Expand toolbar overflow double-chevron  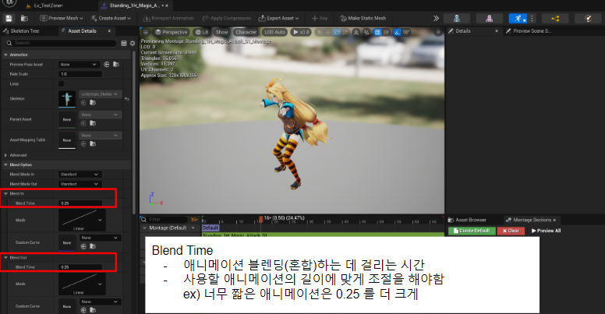[436, 18]
